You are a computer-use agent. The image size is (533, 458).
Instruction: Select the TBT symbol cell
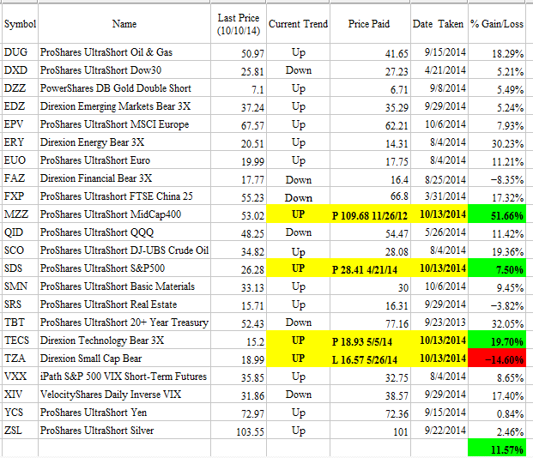pyautogui.click(x=20, y=322)
